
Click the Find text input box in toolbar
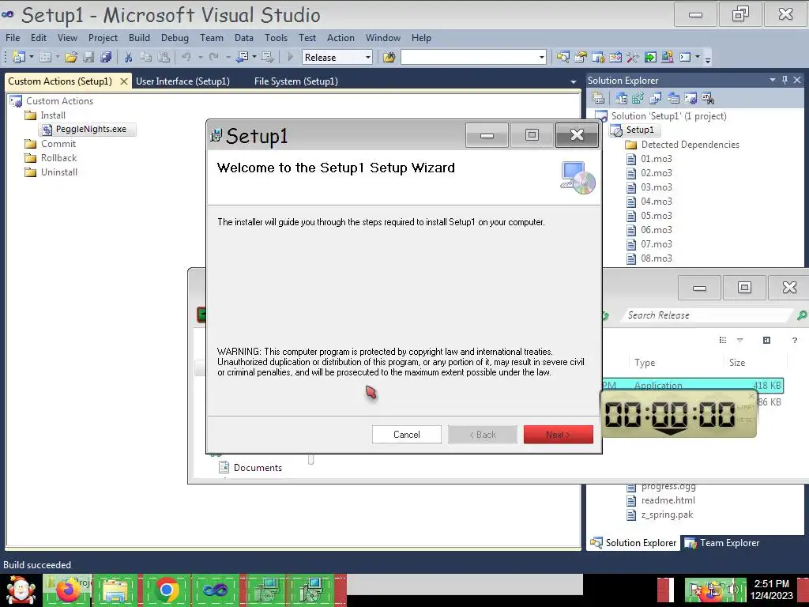click(x=469, y=57)
